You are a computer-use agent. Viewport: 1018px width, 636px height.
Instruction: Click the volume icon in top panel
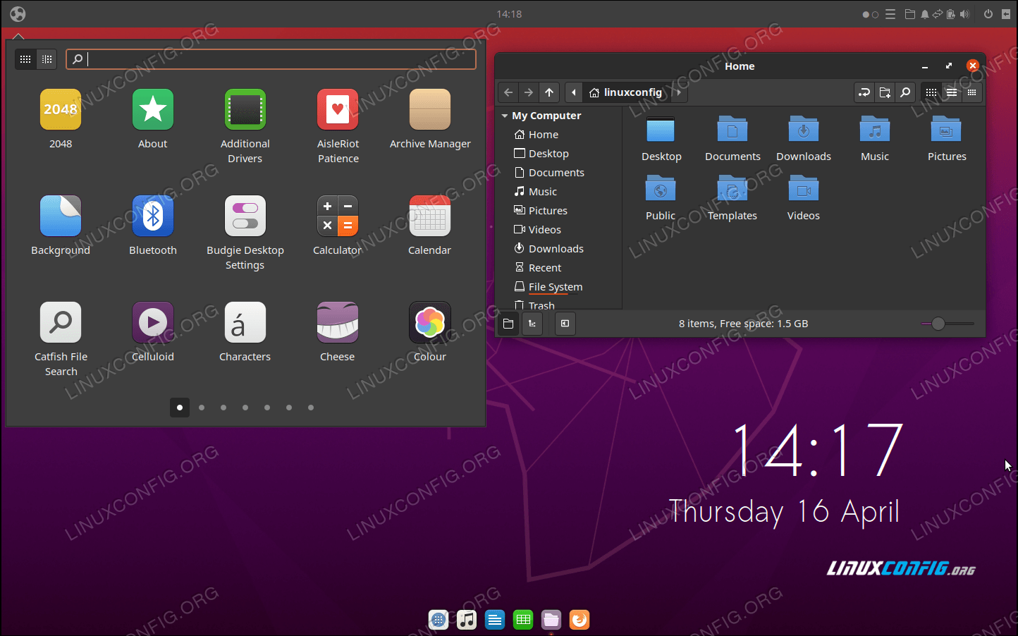tap(964, 14)
